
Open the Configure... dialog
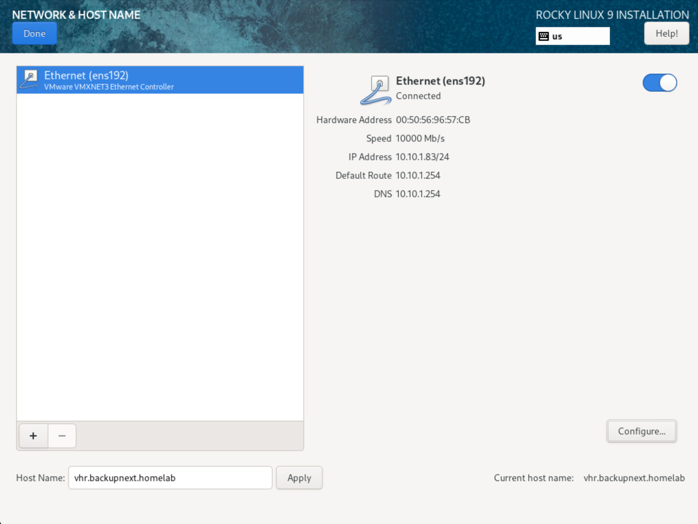click(x=641, y=431)
